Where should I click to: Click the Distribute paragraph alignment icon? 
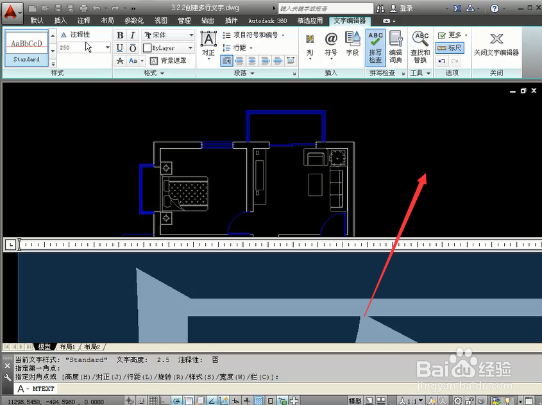[x=291, y=61]
